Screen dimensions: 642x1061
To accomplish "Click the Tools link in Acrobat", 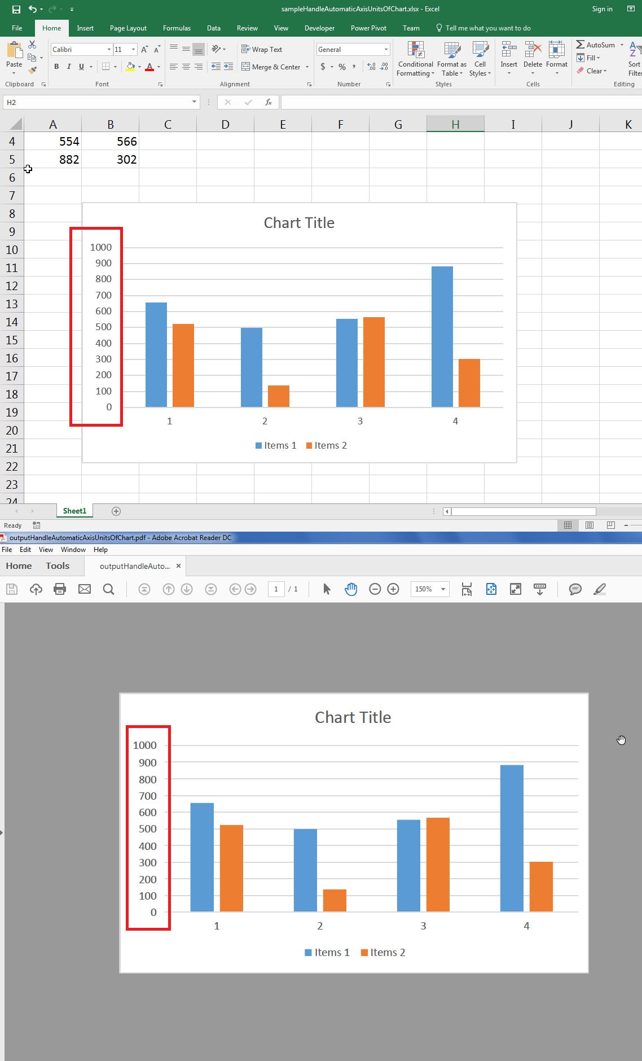I will [58, 566].
